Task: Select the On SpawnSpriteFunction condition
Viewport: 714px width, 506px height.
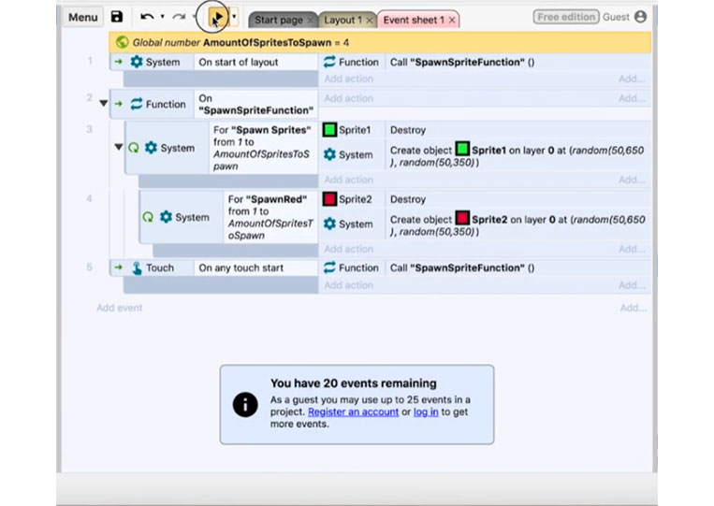Action: 255,104
